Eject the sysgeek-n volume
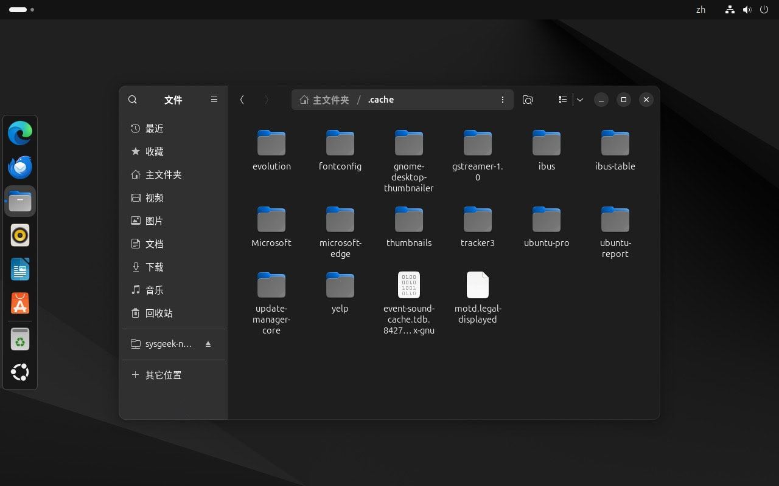 point(208,344)
